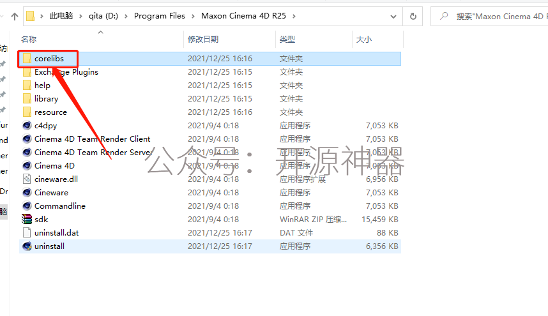Refresh the current folder view
This screenshot has height=316, width=548.
413,17
